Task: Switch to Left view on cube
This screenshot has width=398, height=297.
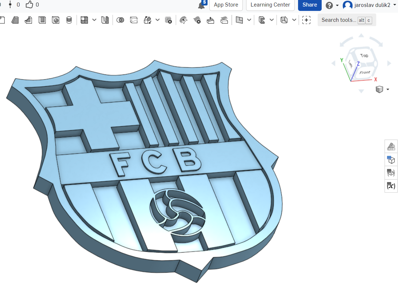Action: [350, 64]
